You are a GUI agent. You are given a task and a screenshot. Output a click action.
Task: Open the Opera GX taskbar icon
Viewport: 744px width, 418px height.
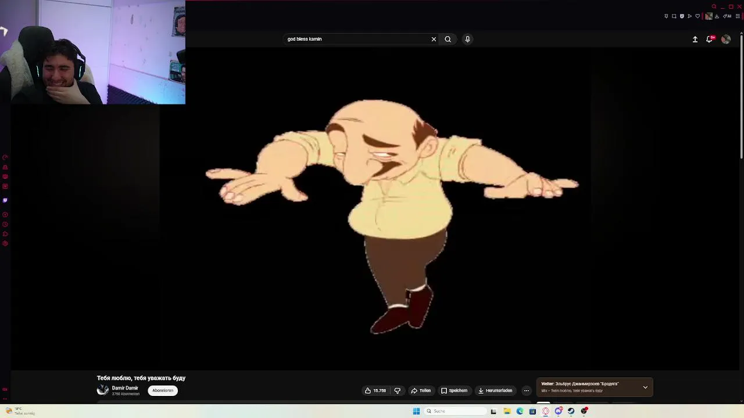pos(545,411)
